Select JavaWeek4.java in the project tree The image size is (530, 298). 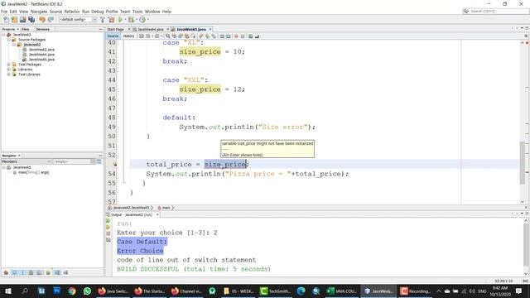(x=41, y=55)
